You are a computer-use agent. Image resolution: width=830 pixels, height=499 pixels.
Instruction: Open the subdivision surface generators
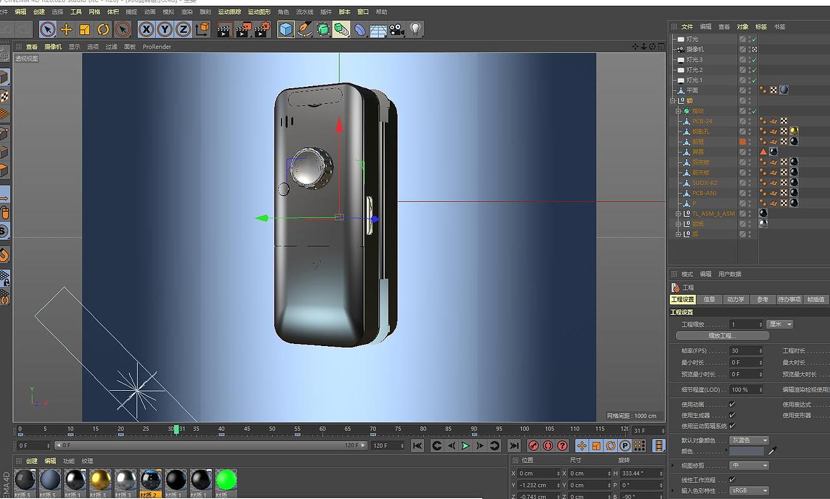pos(323,29)
